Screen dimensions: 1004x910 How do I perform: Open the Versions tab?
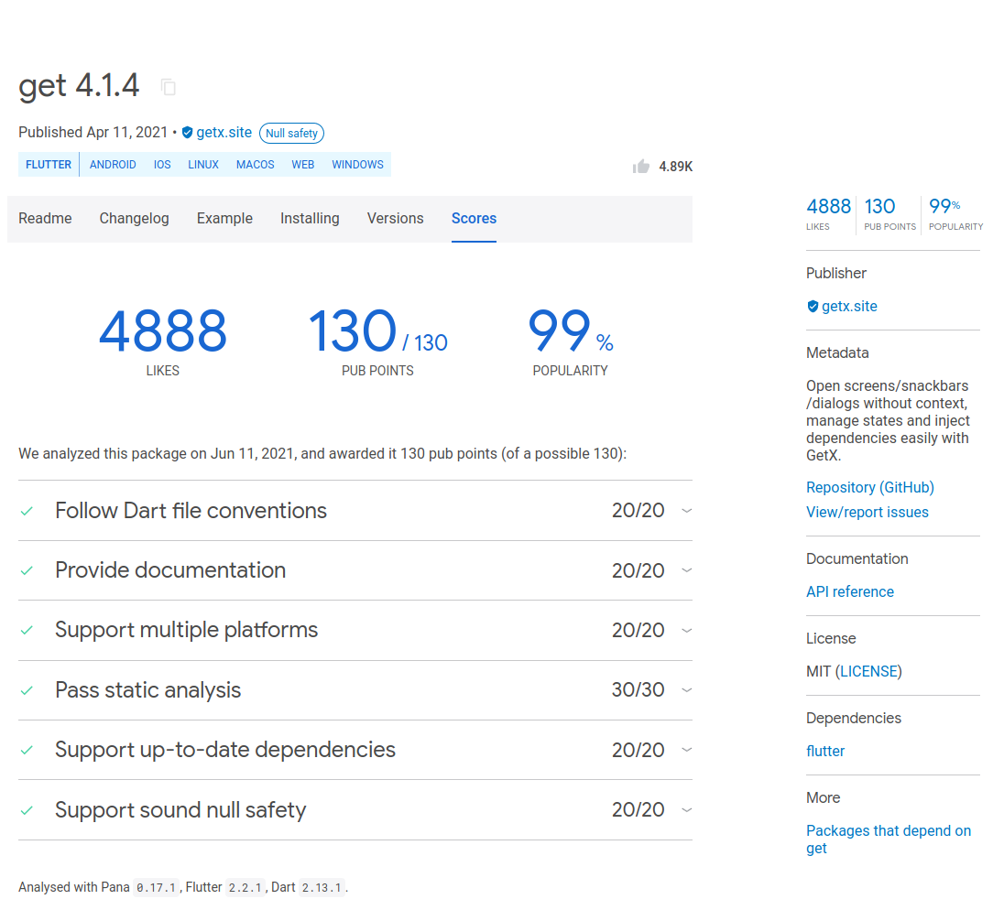tap(395, 218)
